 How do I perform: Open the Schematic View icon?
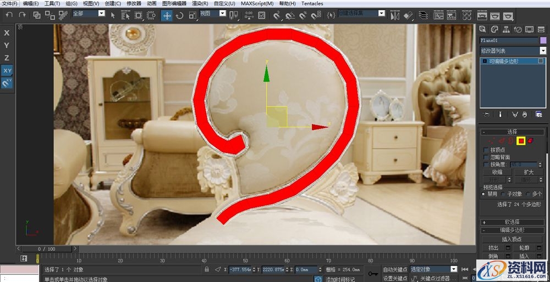452,16
